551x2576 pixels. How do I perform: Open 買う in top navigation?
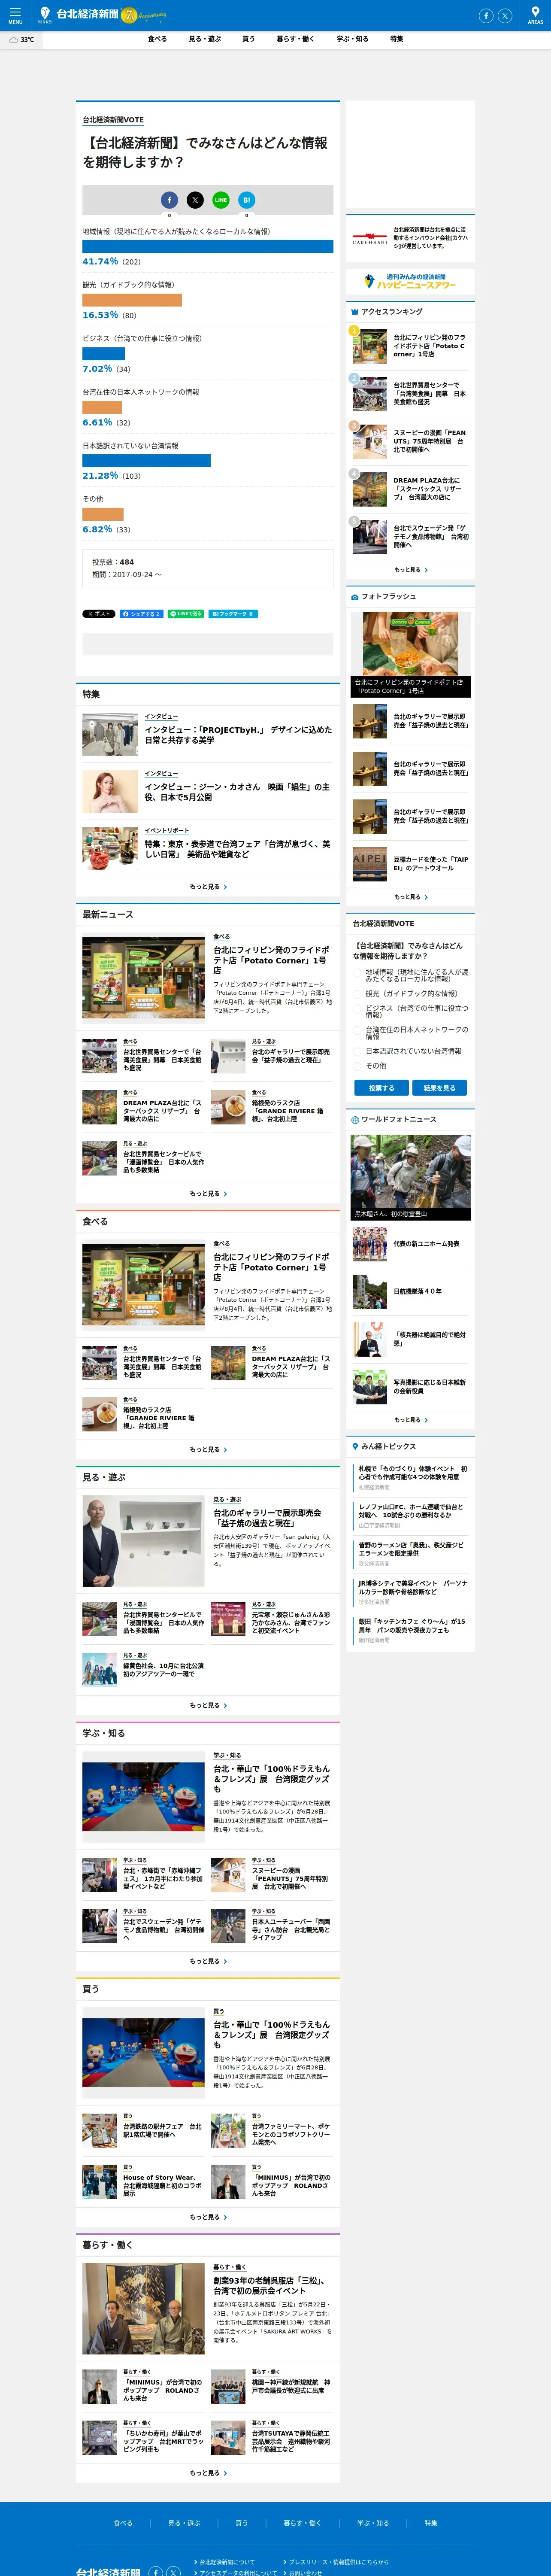point(248,39)
